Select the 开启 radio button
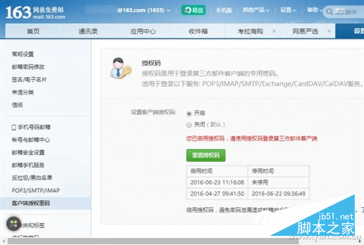Screen dimensions: 364x245 tap(189, 113)
